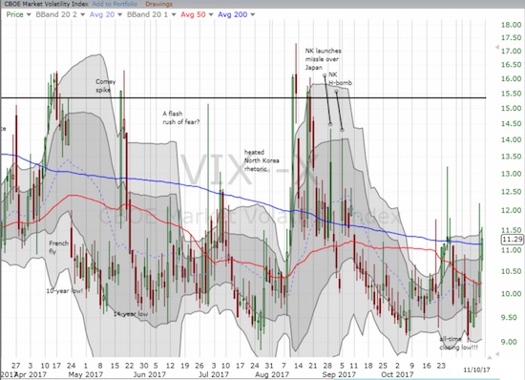Open the Drawings link
The image size is (525, 380).
(x=158, y=4)
